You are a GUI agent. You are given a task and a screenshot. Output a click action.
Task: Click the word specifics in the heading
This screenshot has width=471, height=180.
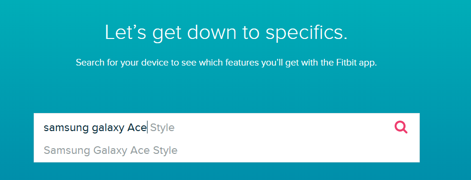coord(307,32)
